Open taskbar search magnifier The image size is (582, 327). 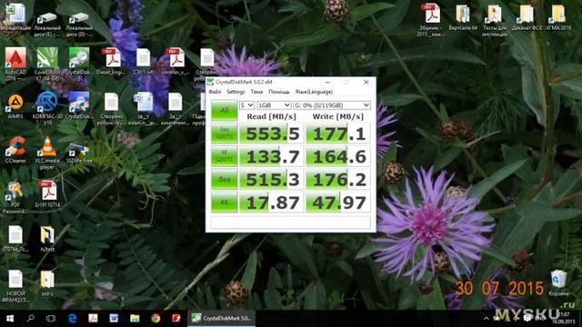point(31,318)
